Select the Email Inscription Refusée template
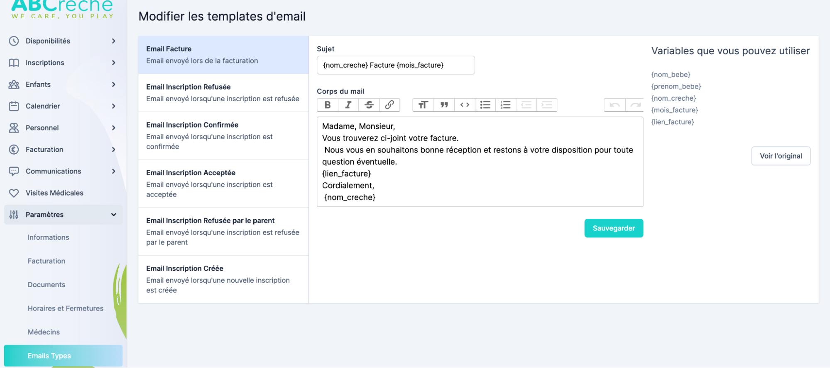The width and height of the screenshot is (830, 368). coord(223,93)
